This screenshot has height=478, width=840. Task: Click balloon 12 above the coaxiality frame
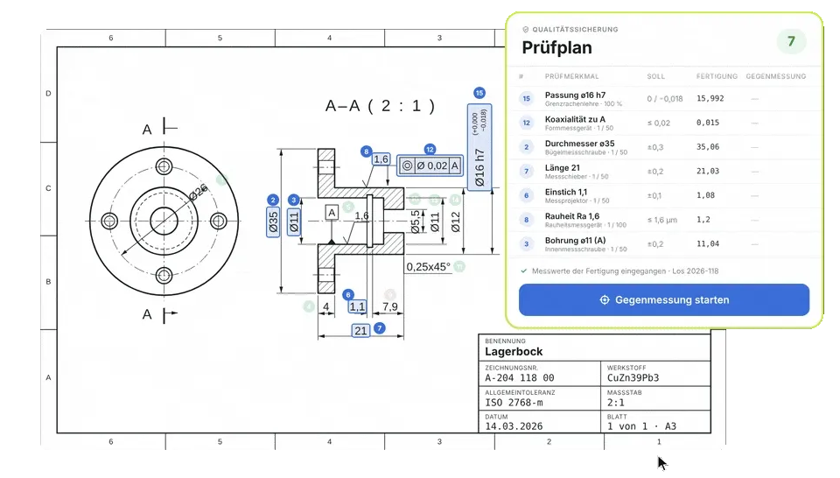(x=430, y=149)
